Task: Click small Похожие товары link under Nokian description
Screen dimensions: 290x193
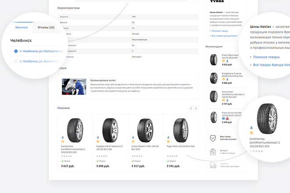Action: (x=220, y=31)
